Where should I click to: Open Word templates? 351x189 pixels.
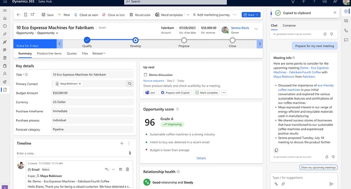point(169,15)
